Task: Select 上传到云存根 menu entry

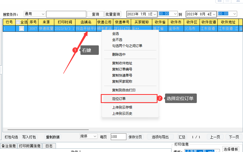Action: tap(122, 107)
